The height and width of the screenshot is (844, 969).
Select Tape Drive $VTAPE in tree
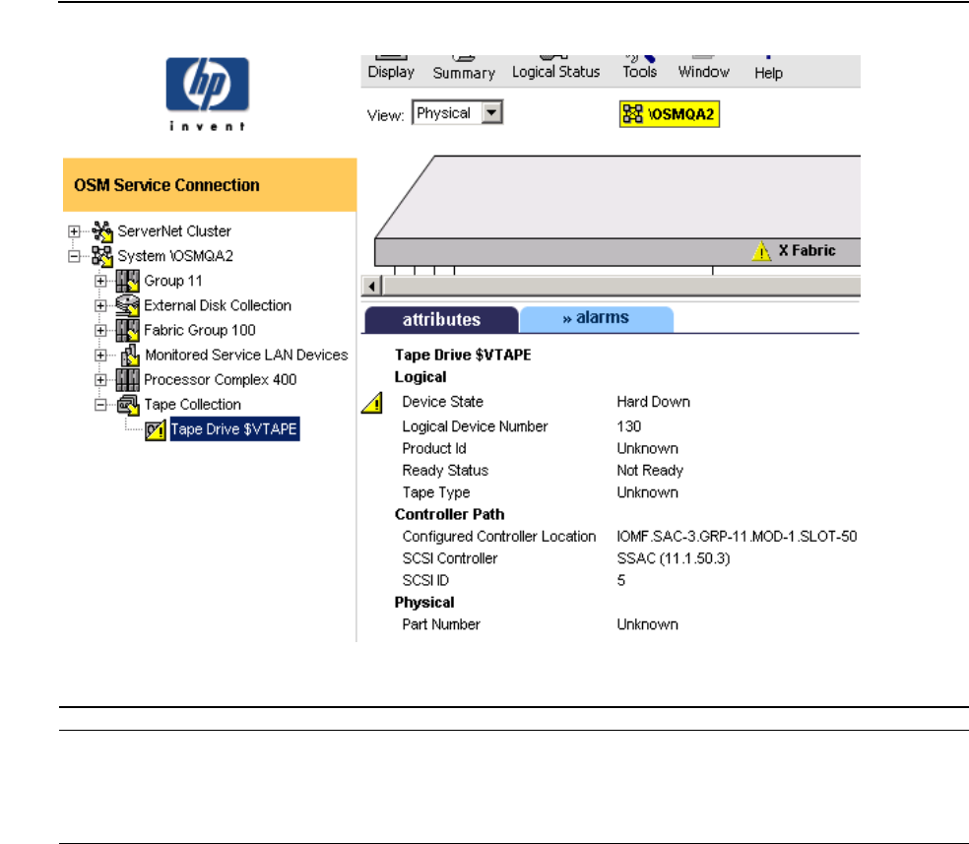click(x=234, y=429)
